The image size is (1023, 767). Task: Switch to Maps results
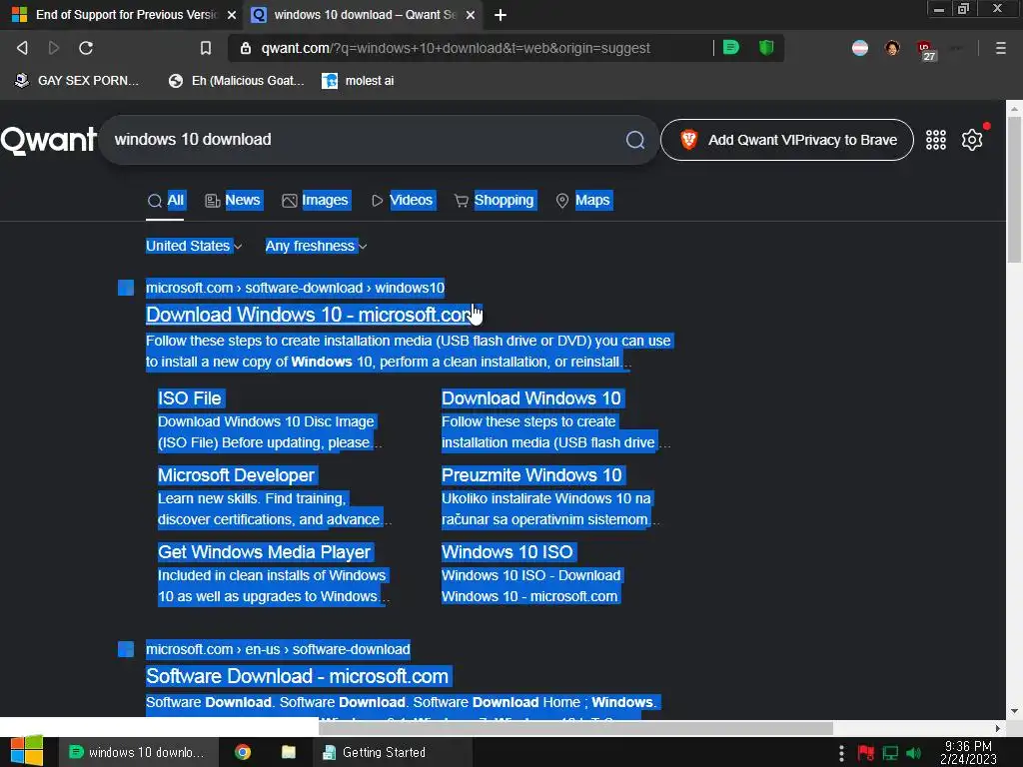point(583,200)
